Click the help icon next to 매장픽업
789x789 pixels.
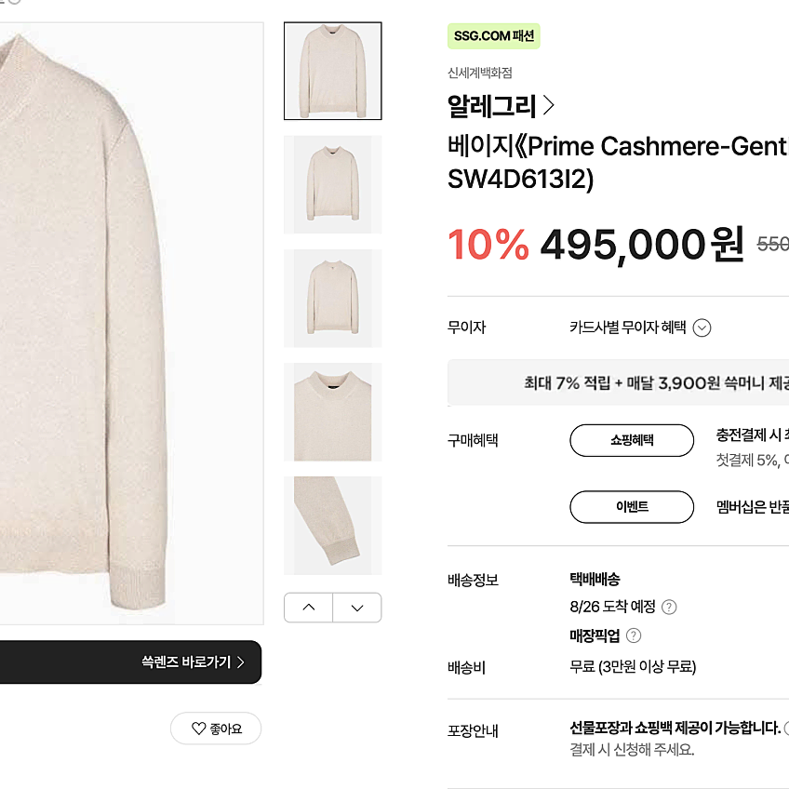(635, 635)
